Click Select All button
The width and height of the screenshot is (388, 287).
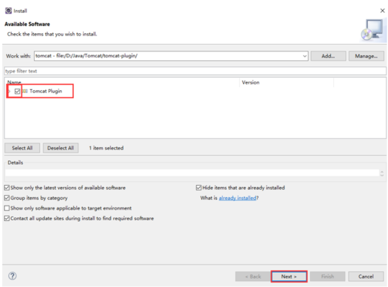click(22, 148)
